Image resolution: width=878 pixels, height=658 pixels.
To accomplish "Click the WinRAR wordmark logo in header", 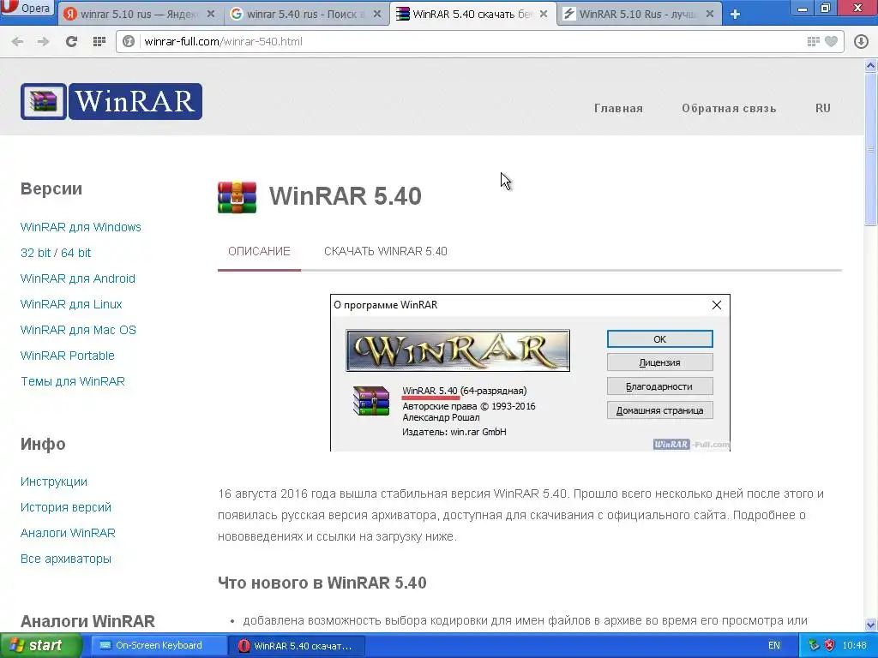I will [x=135, y=101].
